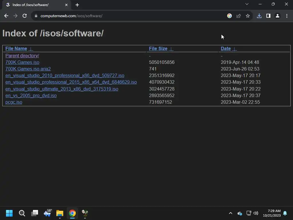This screenshot has height=220, width=293.
Task: Open the plant-icon app on the taskbar
Action: [85, 213]
